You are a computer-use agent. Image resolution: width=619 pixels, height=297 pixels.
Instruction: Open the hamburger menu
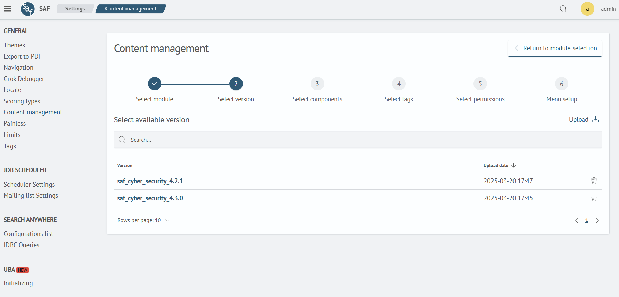7,9
